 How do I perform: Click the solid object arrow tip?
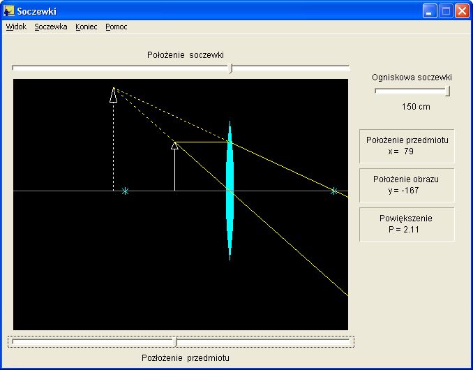(x=174, y=145)
